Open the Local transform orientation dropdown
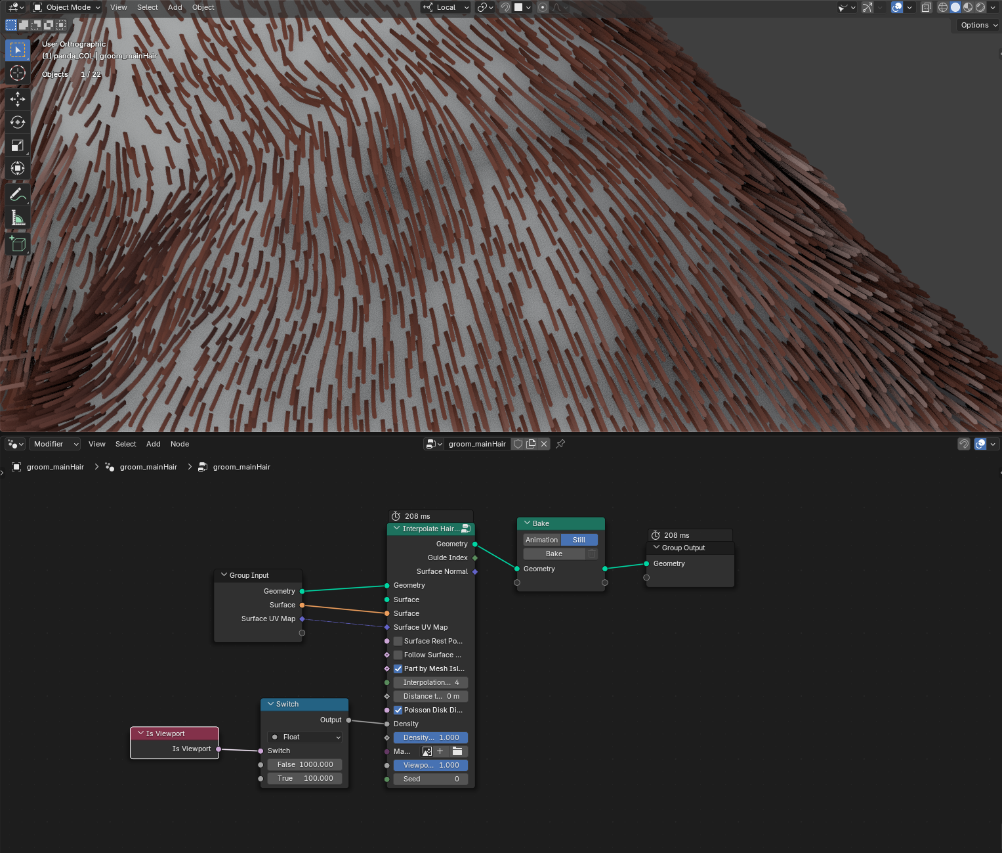This screenshot has width=1002, height=853. click(446, 7)
